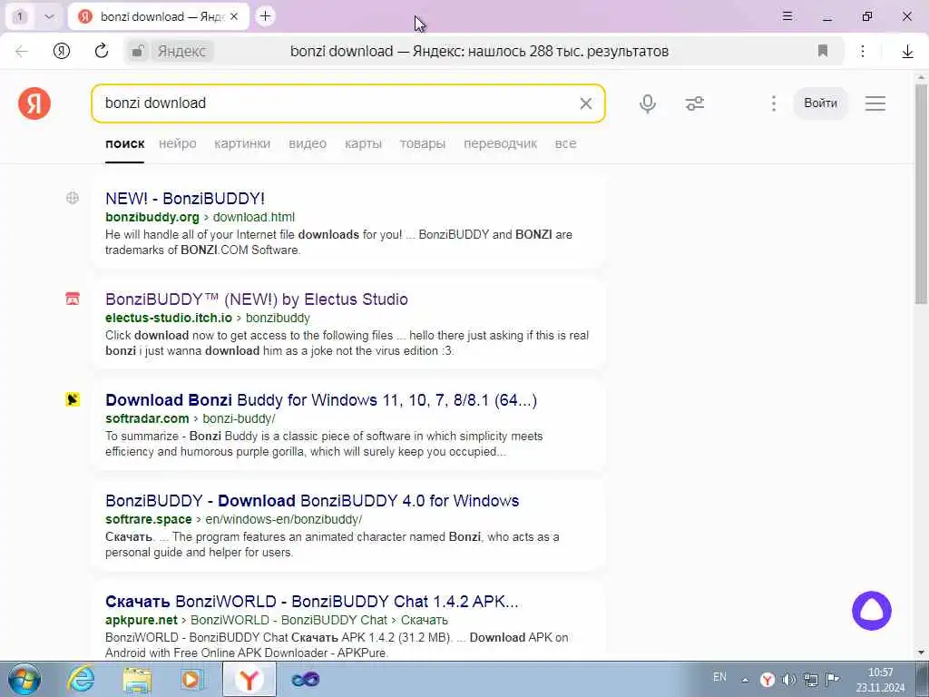Screen dimensions: 929x697
Task: Click the electus-studio.itch.io domain link
Action: point(169,318)
